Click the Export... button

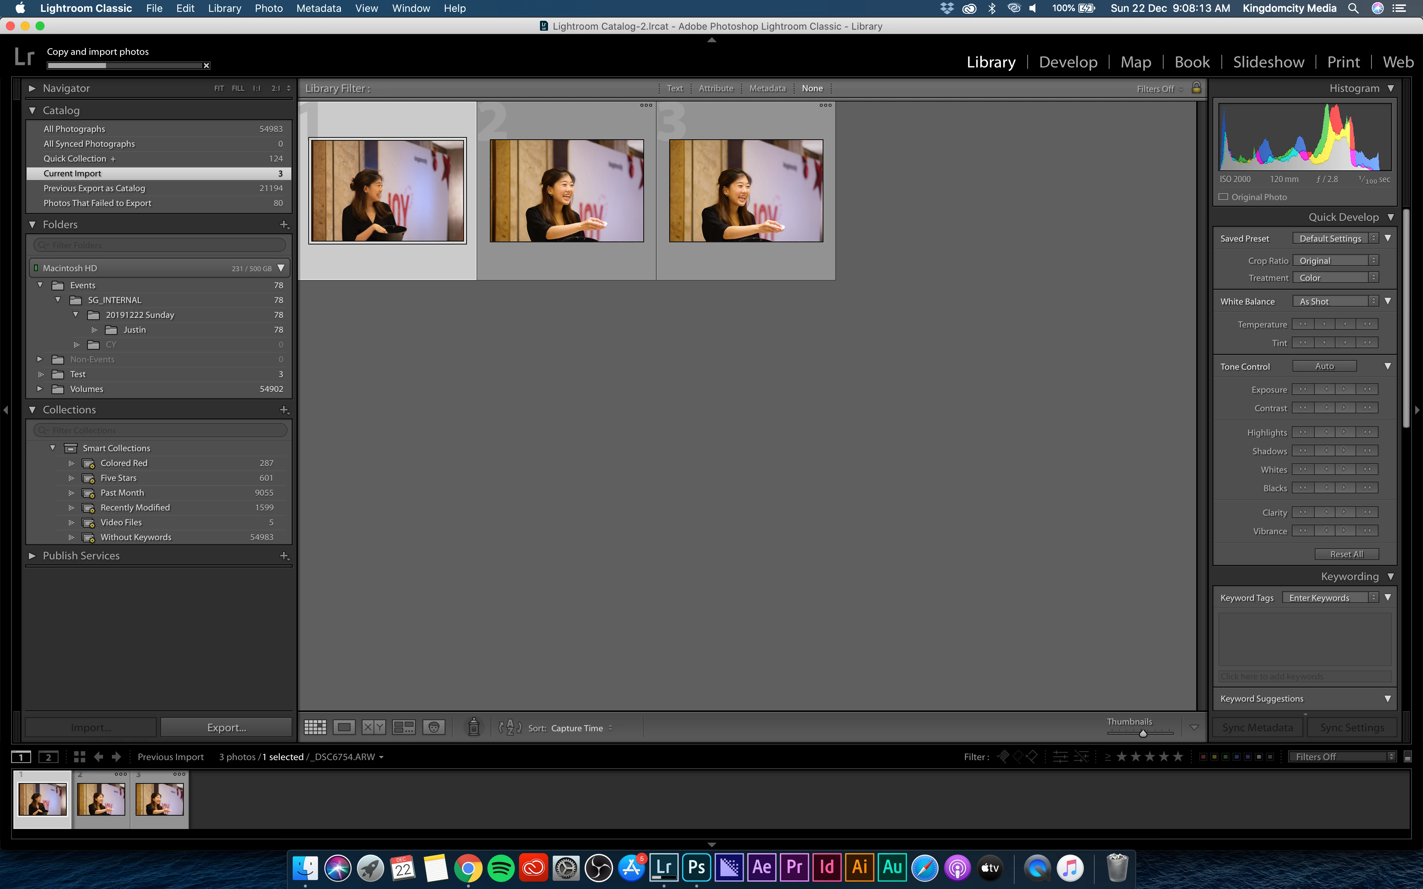pos(226,727)
